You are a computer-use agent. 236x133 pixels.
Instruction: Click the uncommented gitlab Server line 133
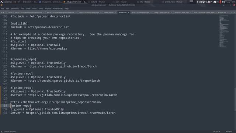(x=63, y=113)
